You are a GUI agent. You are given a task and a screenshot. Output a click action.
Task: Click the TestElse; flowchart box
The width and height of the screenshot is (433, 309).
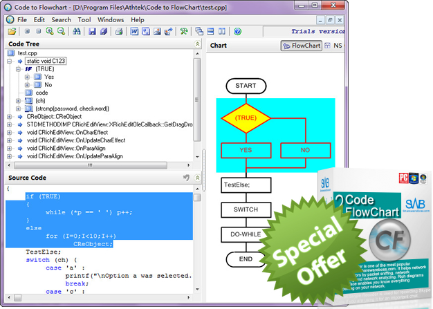pos(246,185)
